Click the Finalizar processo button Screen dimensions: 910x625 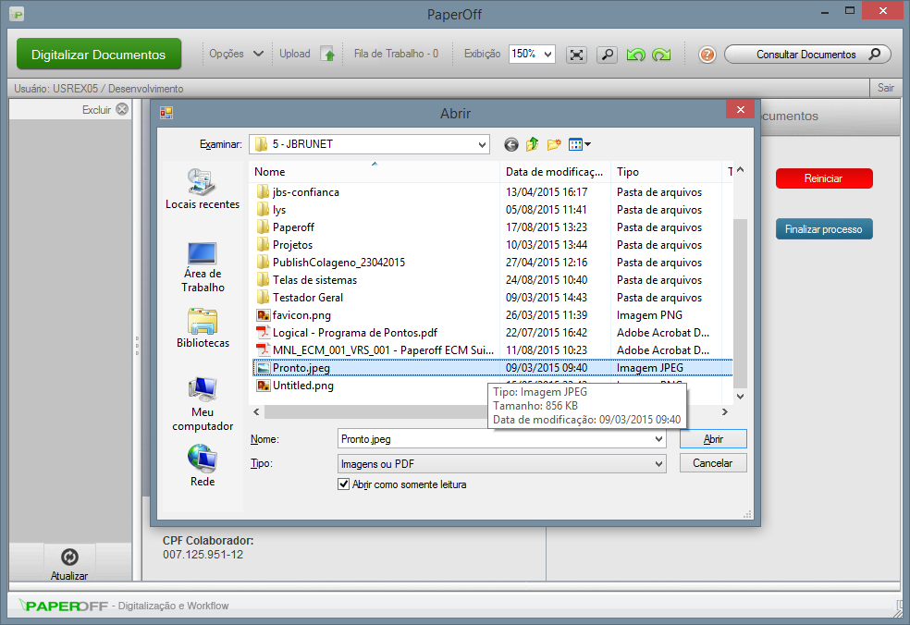click(824, 228)
